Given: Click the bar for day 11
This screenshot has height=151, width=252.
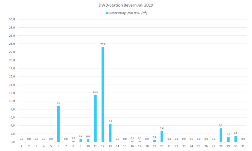Looking at the screenshot, I should [x=95, y=118].
